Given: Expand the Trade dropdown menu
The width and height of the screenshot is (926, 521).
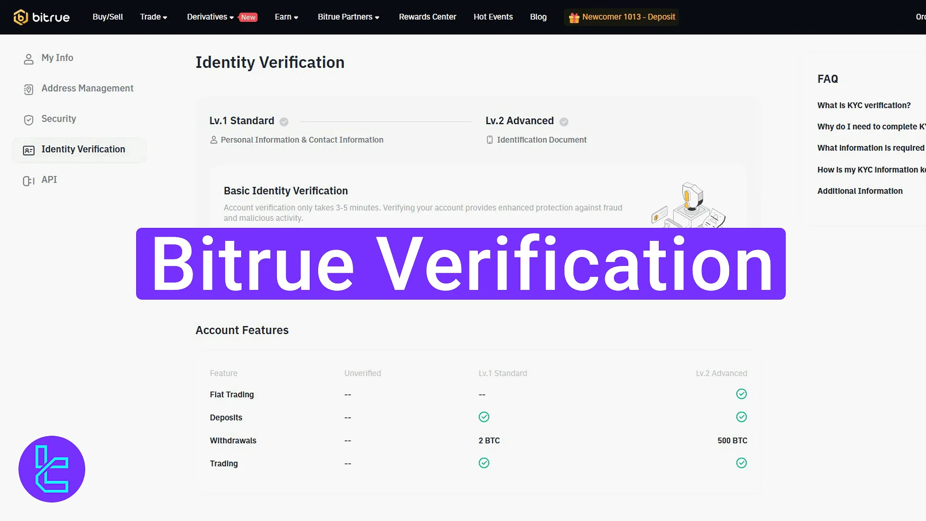Looking at the screenshot, I should click(x=154, y=17).
